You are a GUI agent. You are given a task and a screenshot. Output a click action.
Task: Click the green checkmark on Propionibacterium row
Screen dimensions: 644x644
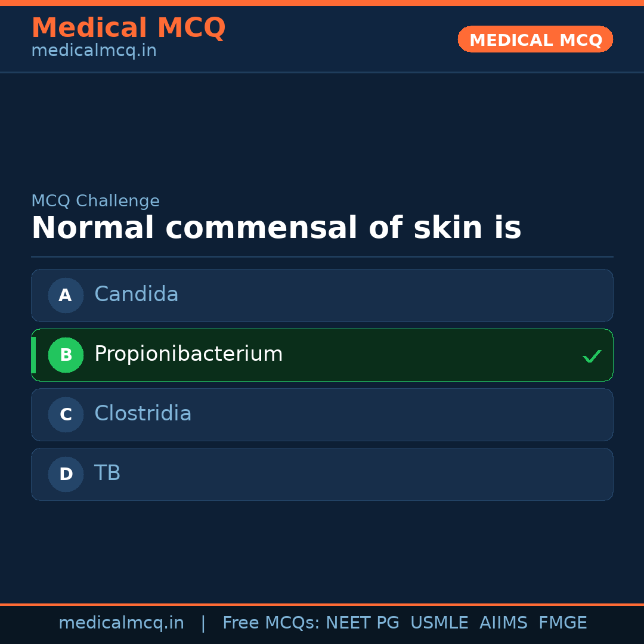[x=592, y=356]
